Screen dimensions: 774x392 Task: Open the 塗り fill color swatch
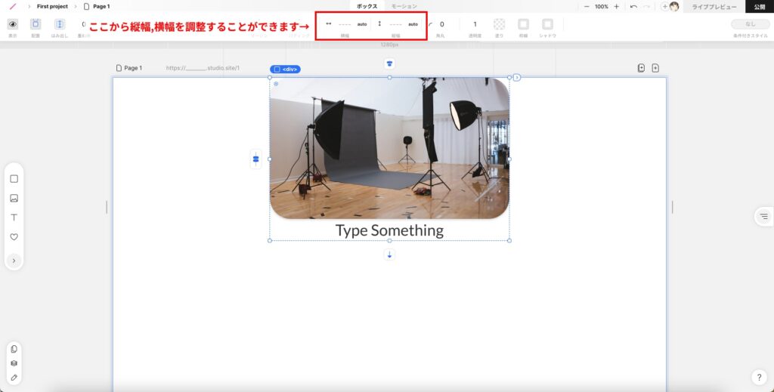499,24
